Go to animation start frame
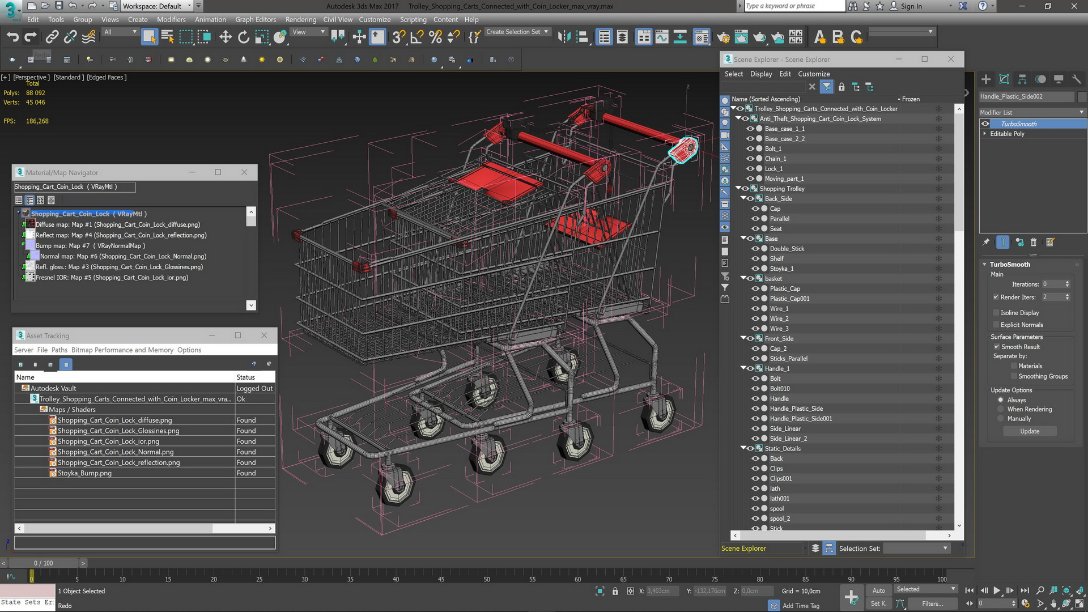 (x=970, y=590)
